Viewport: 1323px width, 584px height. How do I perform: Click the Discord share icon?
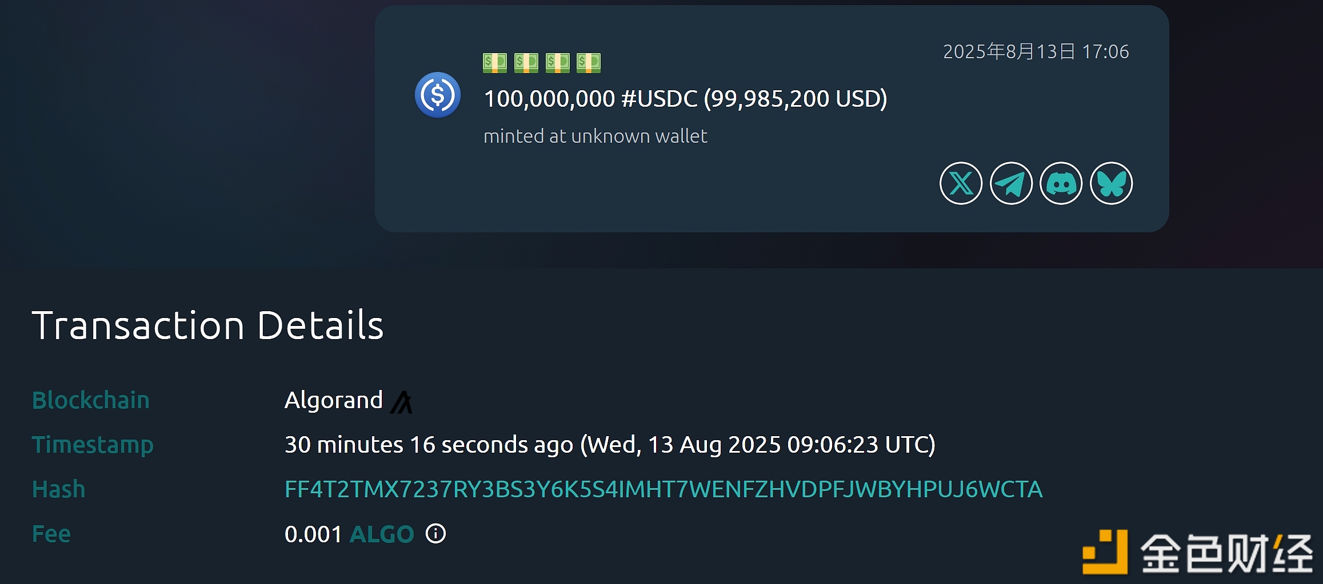[1061, 183]
